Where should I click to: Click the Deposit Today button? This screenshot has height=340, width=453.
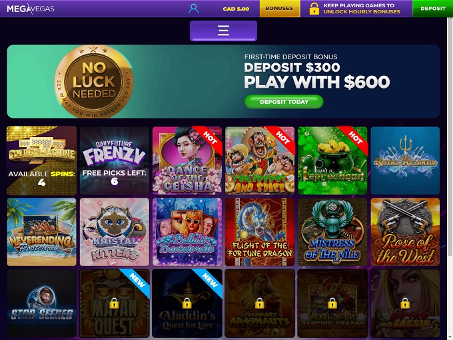tap(284, 102)
